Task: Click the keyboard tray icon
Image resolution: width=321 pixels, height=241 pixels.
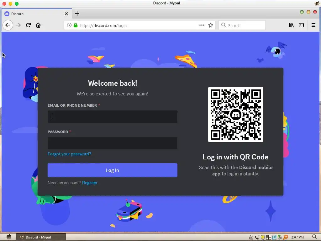Action: click(251, 237)
